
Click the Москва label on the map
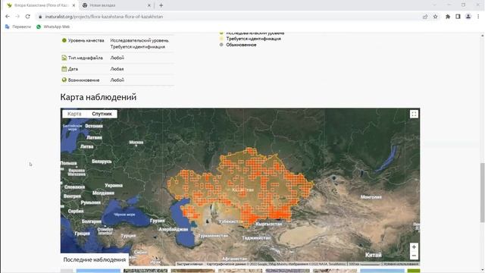click(x=136, y=143)
